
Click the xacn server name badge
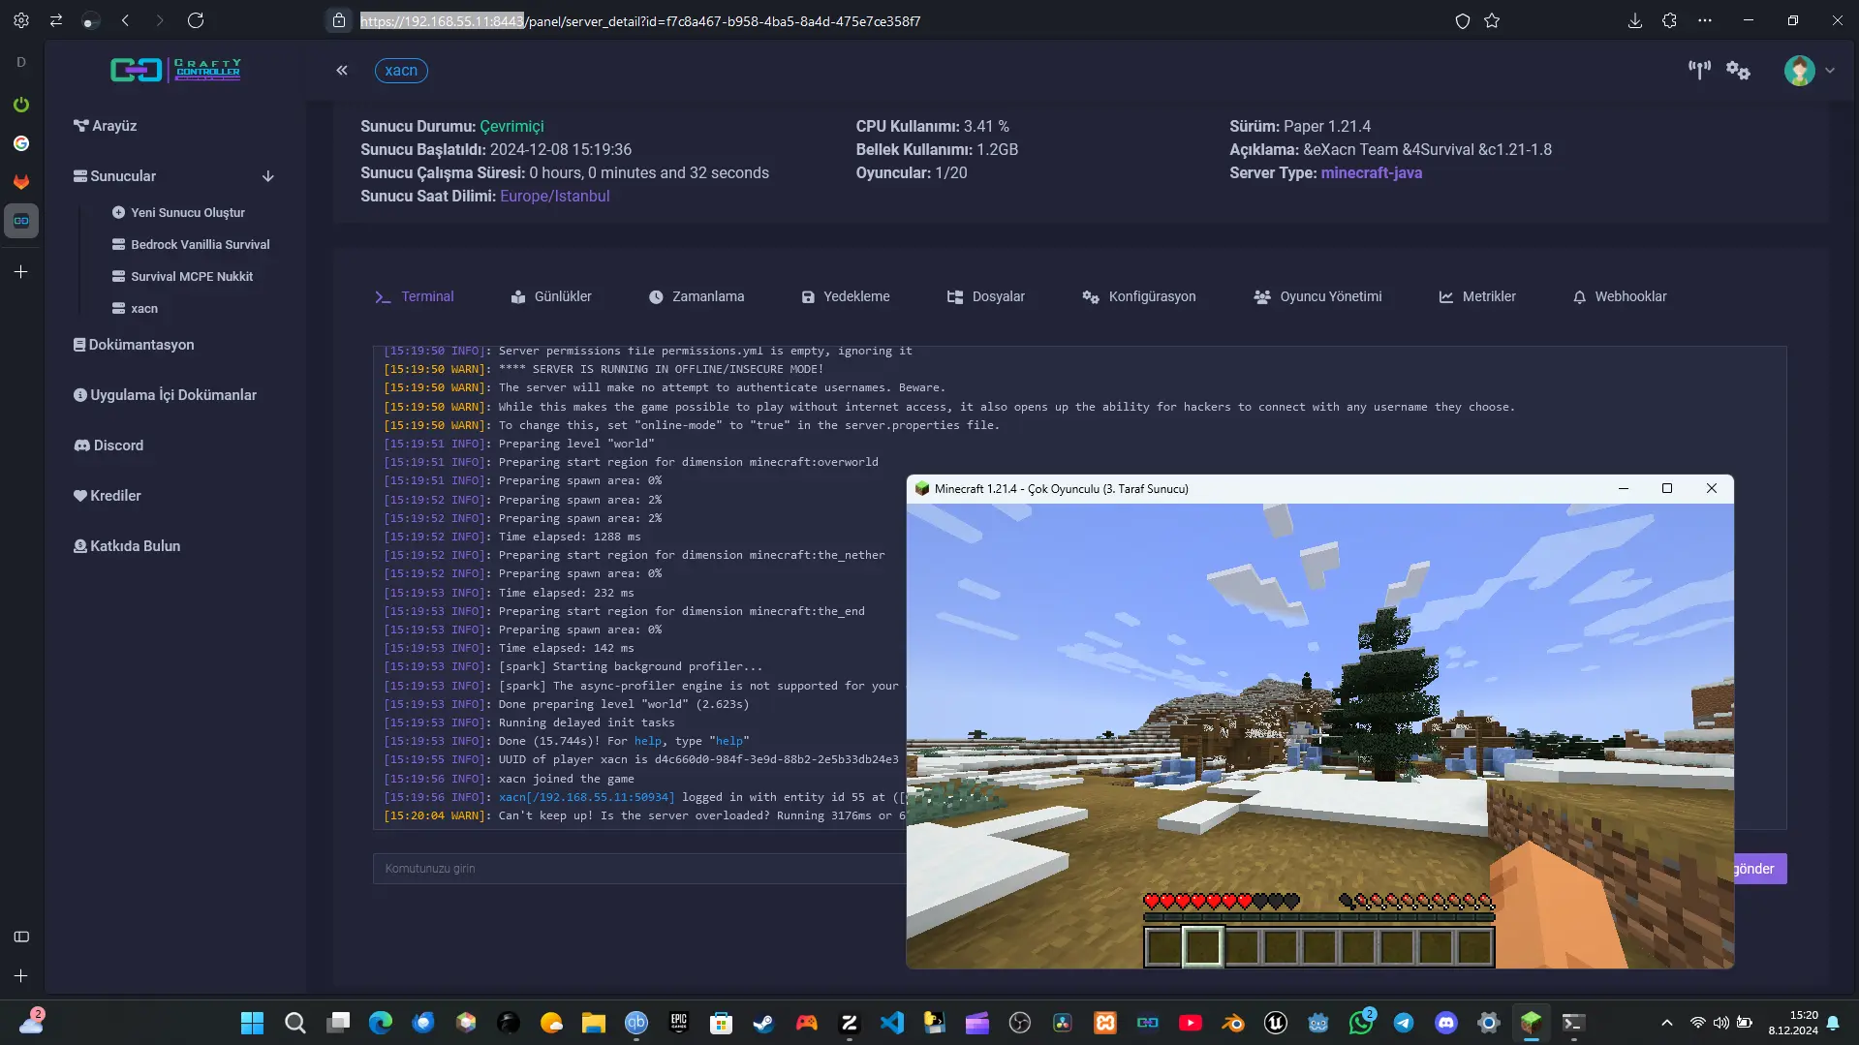tap(401, 71)
